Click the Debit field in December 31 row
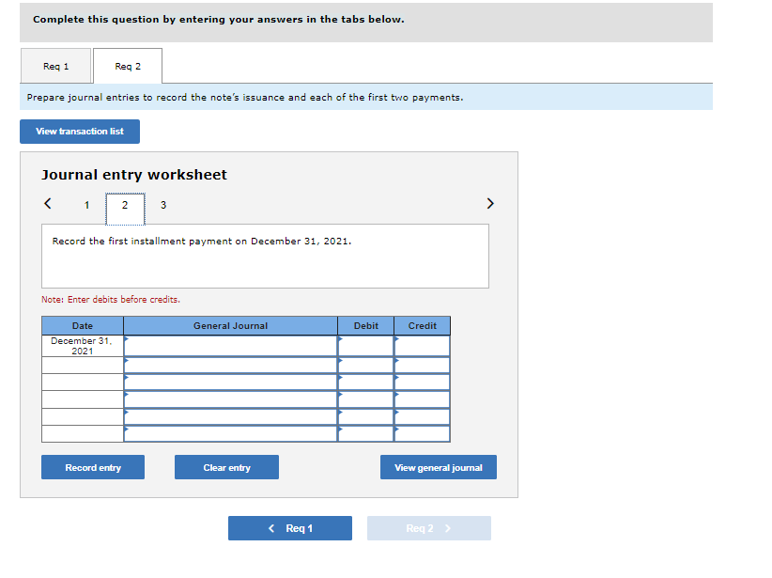 click(366, 346)
